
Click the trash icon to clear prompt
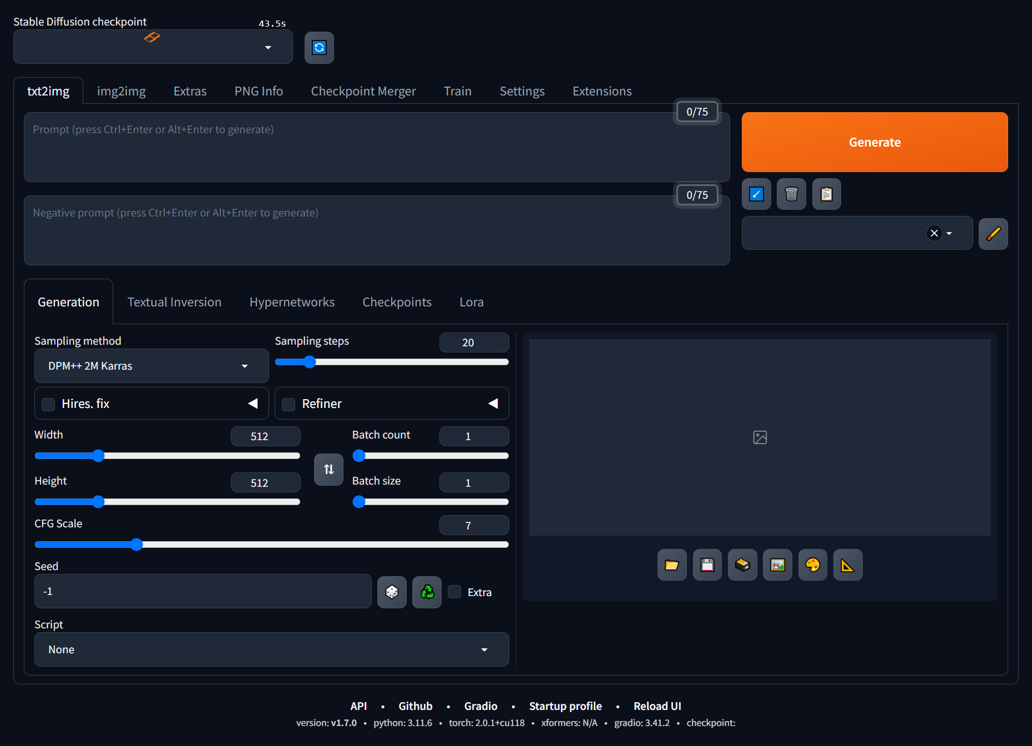(x=791, y=194)
